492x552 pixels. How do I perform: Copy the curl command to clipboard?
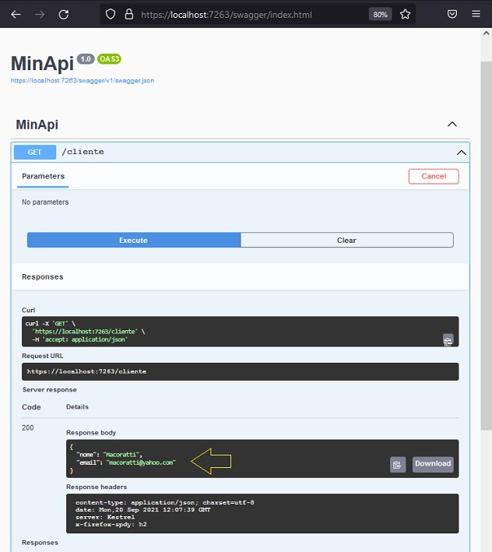pos(448,340)
